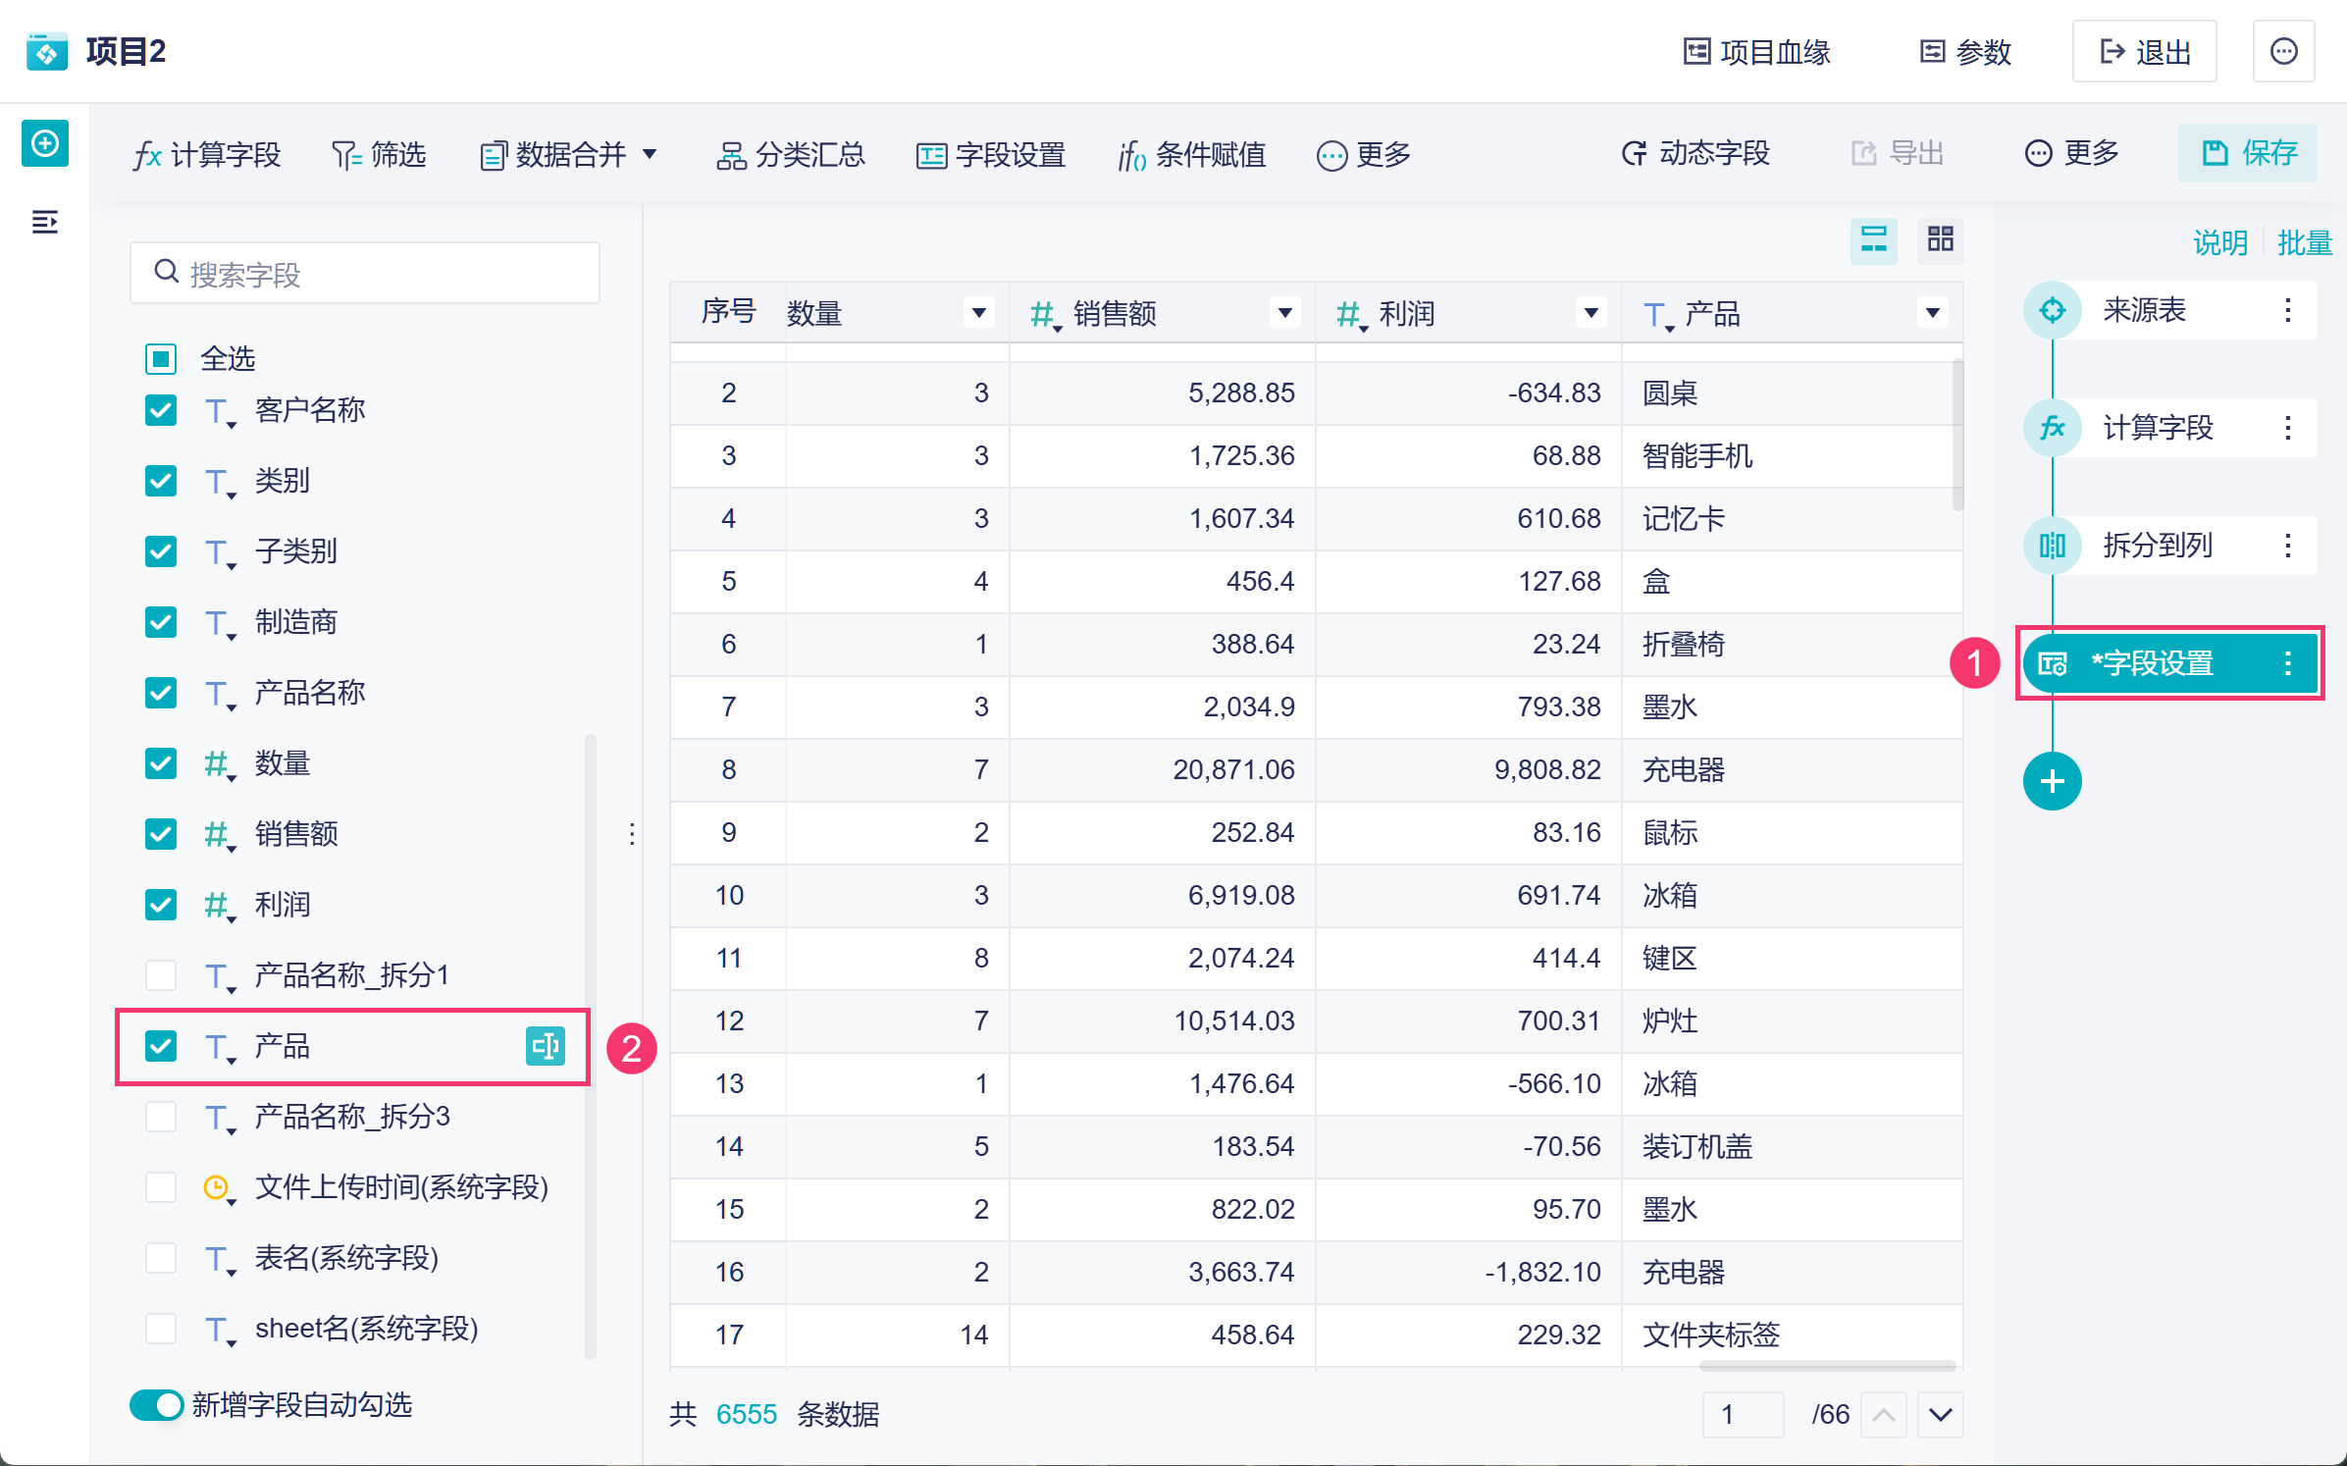Disable the 新增字段自动勾选 switch
The height and width of the screenshot is (1466, 2347).
pyautogui.click(x=157, y=1405)
